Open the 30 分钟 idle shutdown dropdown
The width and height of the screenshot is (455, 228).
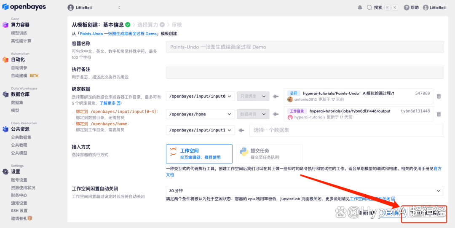click(x=305, y=191)
